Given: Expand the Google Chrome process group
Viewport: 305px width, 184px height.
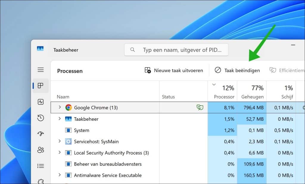Looking at the screenshot, I should click(59, 108).
